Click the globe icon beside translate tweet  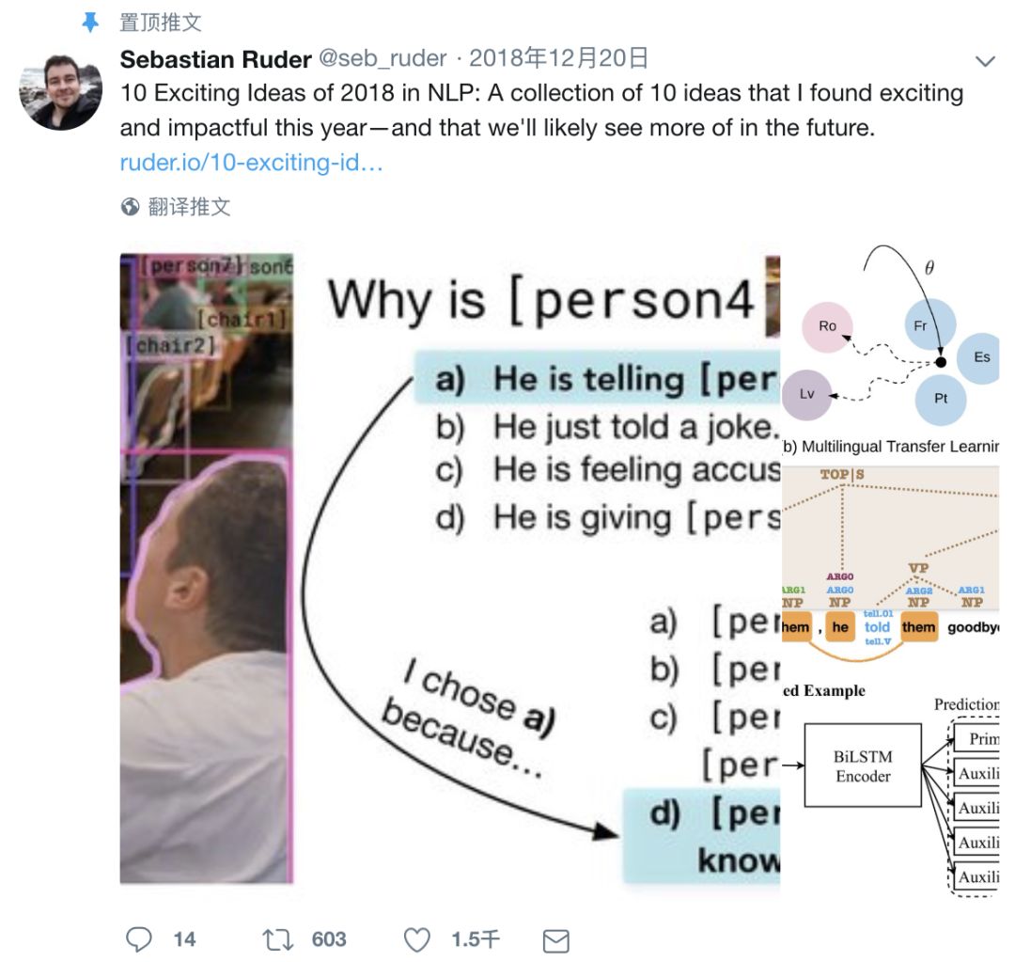pos(130,207)
